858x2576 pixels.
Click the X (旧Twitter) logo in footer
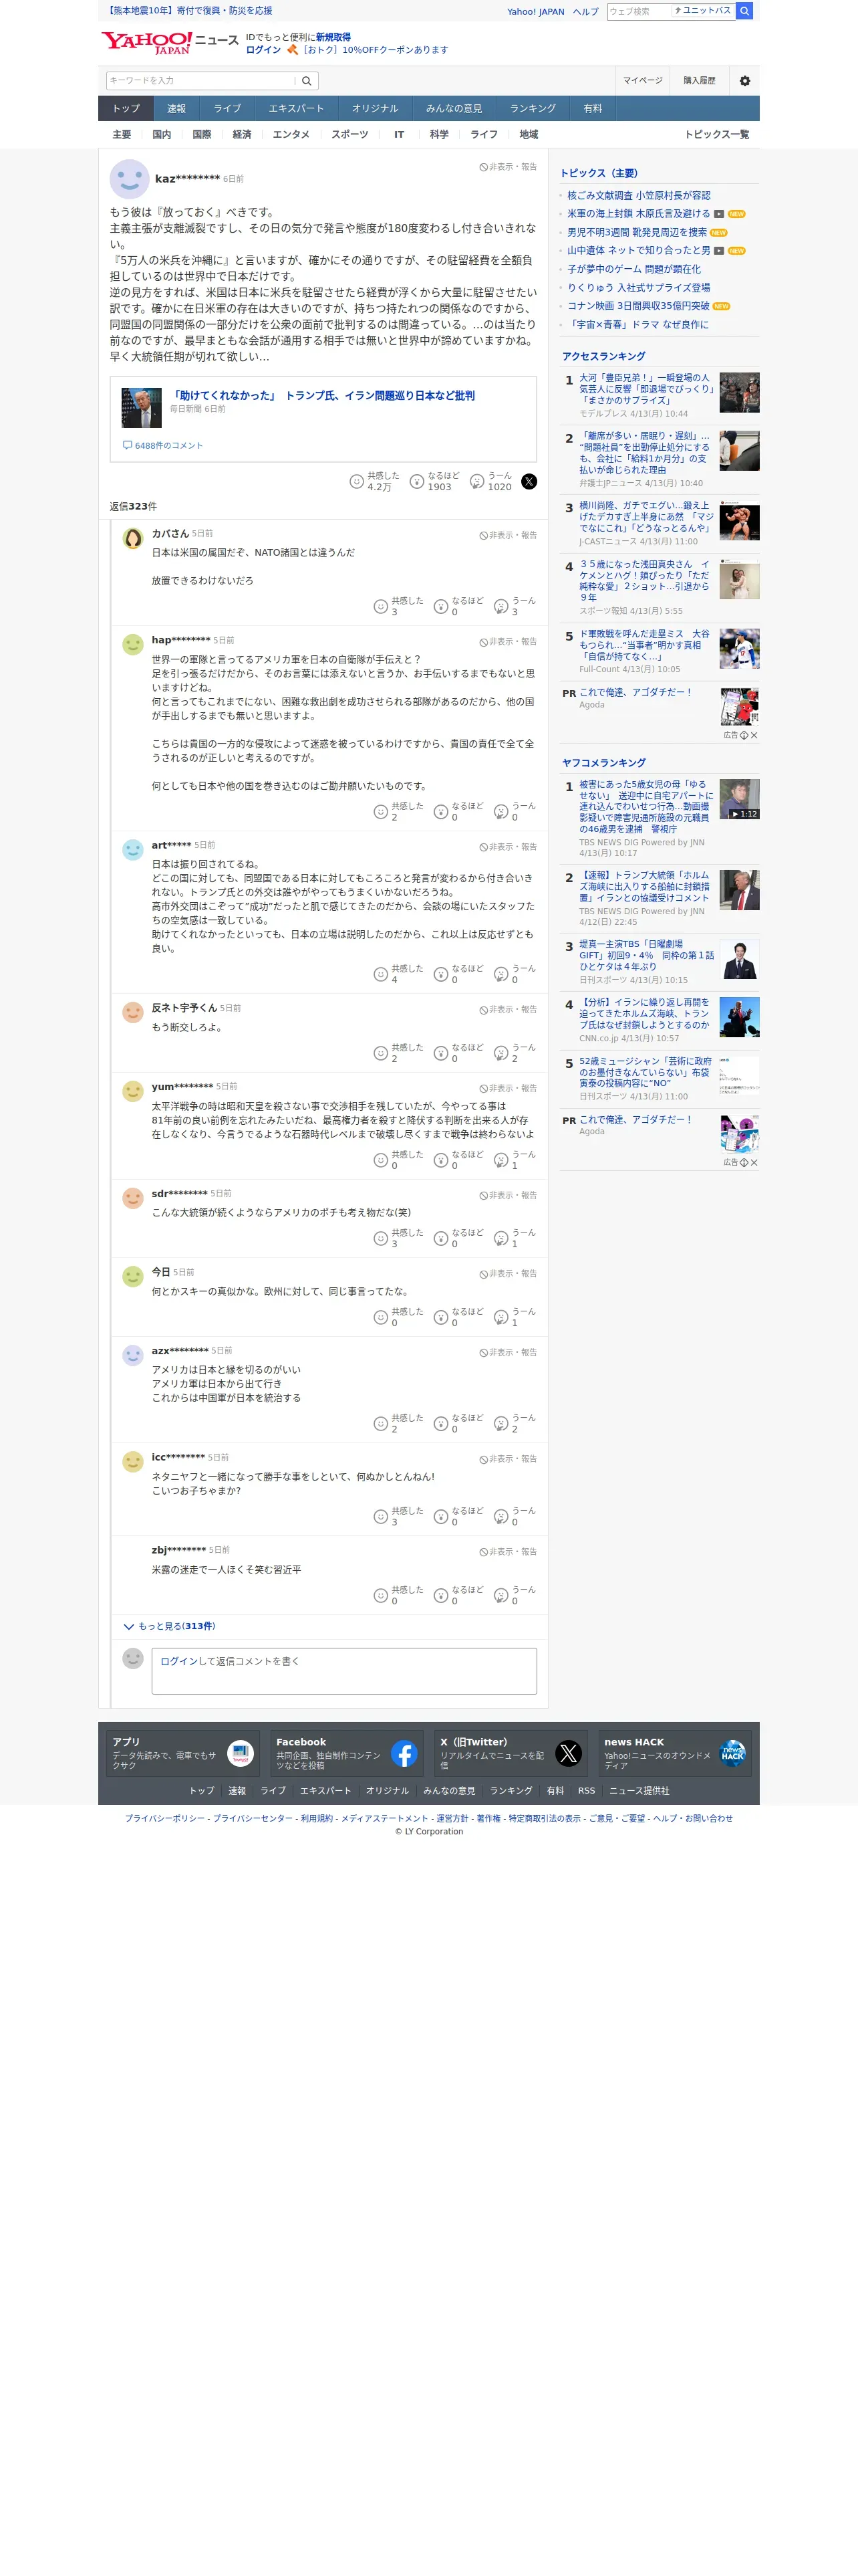click(569, 1753)
